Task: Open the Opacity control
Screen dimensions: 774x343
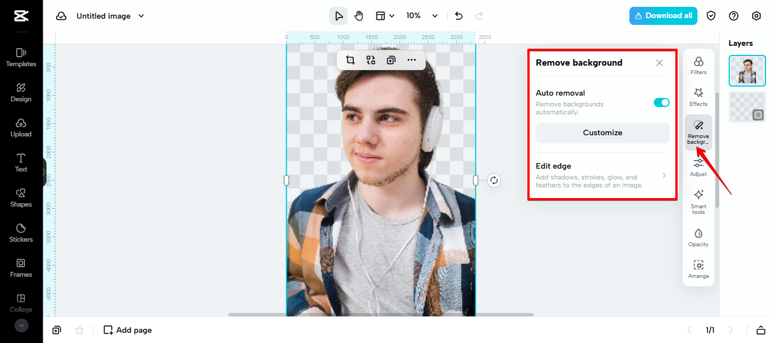Action: [x=698, y=237]
